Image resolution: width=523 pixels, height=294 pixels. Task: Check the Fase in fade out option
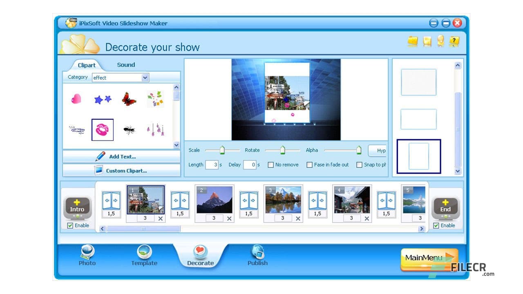310,165
